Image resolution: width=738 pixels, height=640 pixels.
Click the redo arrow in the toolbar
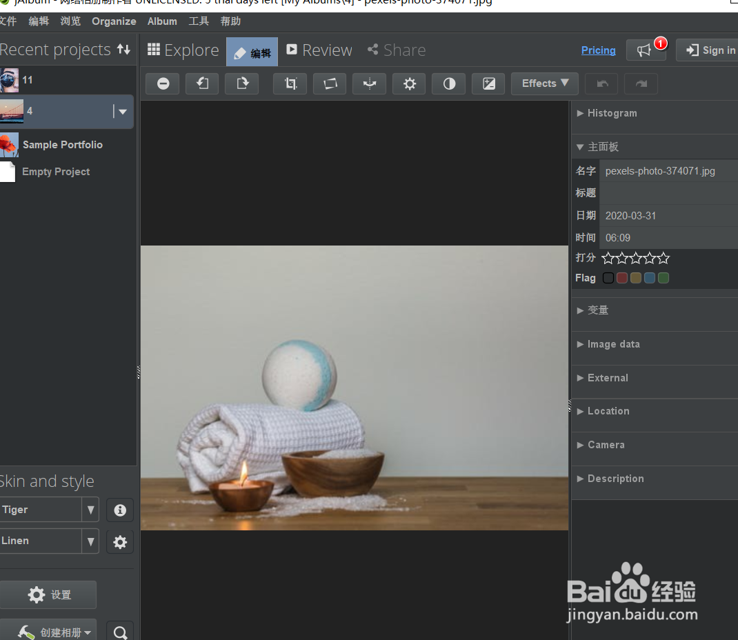[x=641, y=83]
